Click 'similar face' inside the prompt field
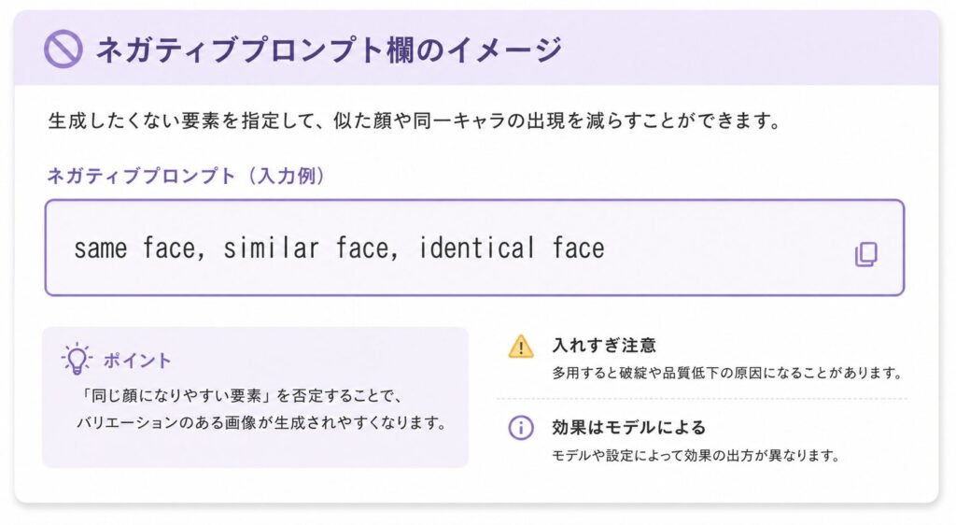 tap(310, 248)
